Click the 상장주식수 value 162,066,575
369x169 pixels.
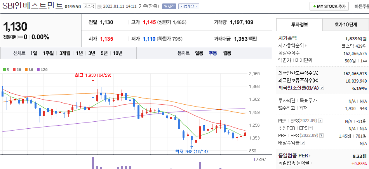click(x=355, y=53)
